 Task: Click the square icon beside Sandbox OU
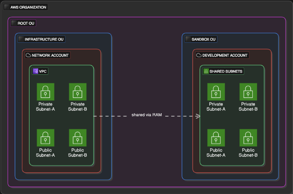coord(188,39)
